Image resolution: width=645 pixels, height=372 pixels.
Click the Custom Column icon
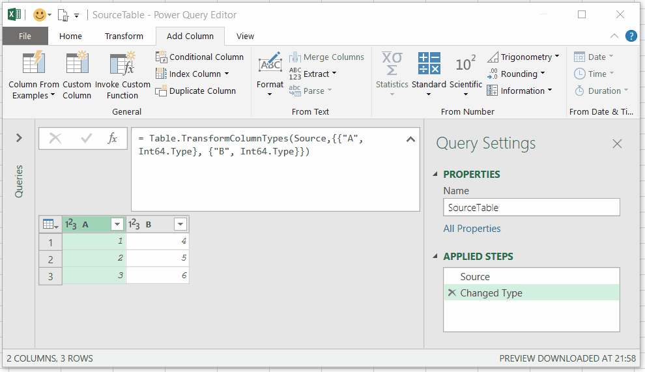(x=77, y=63)
